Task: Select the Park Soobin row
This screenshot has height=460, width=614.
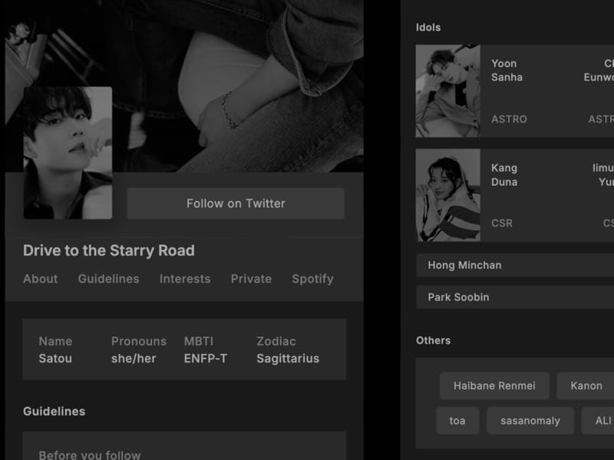Action: click(515, 297)
